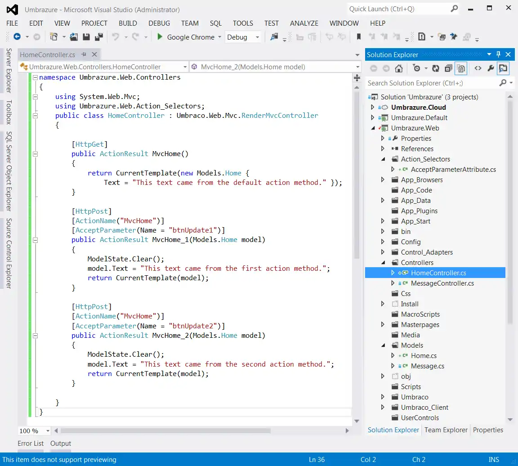Toggle auto-hide pin on Solution Explorer panel
Screen dimensions: 518x466
tap(499, 54)
